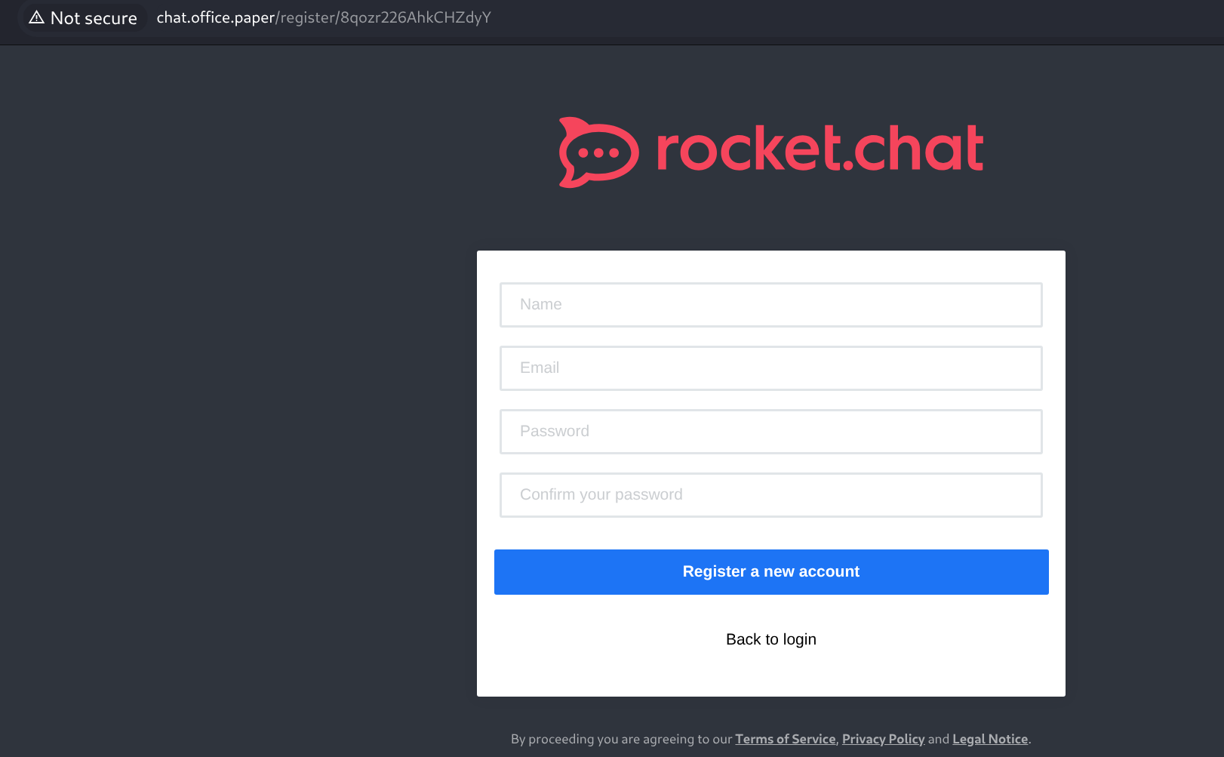Image resolution: width=1224 pixels, height=757 pixels.
Task: Open the Terms of Service link
Action: pos(785,739)
